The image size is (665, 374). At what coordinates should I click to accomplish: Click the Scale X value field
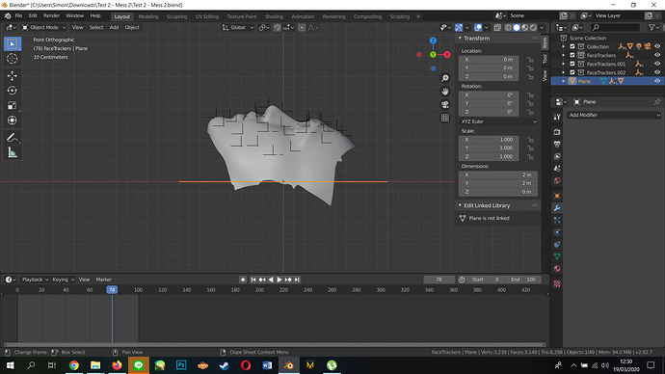pos(489,140)
